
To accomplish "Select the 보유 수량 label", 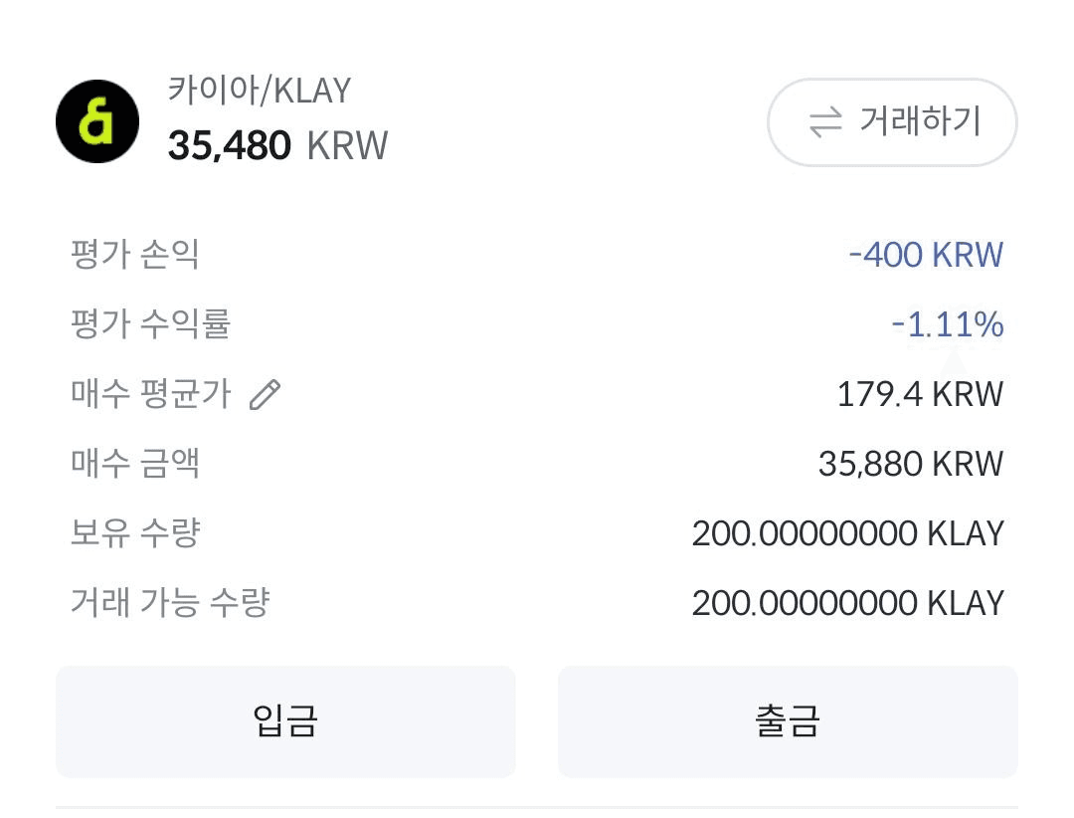I will [135, 532].
